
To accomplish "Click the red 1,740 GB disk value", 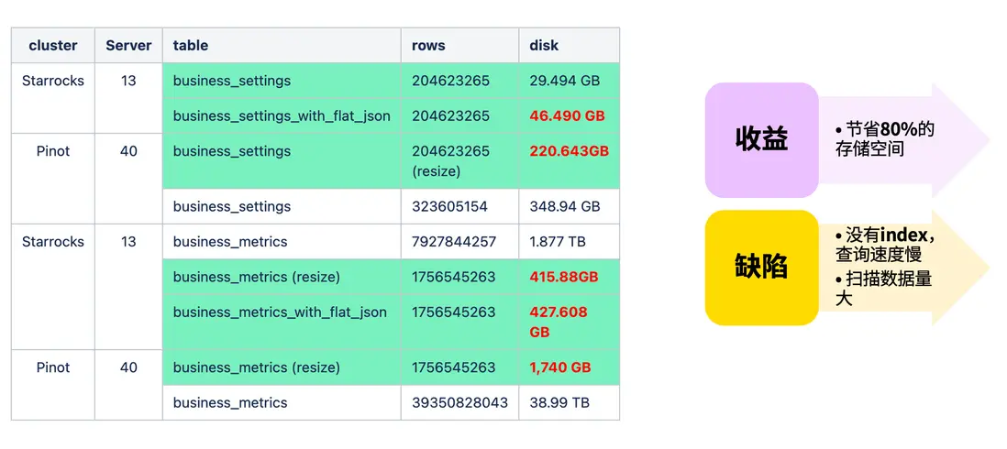I will coord(559,367).
